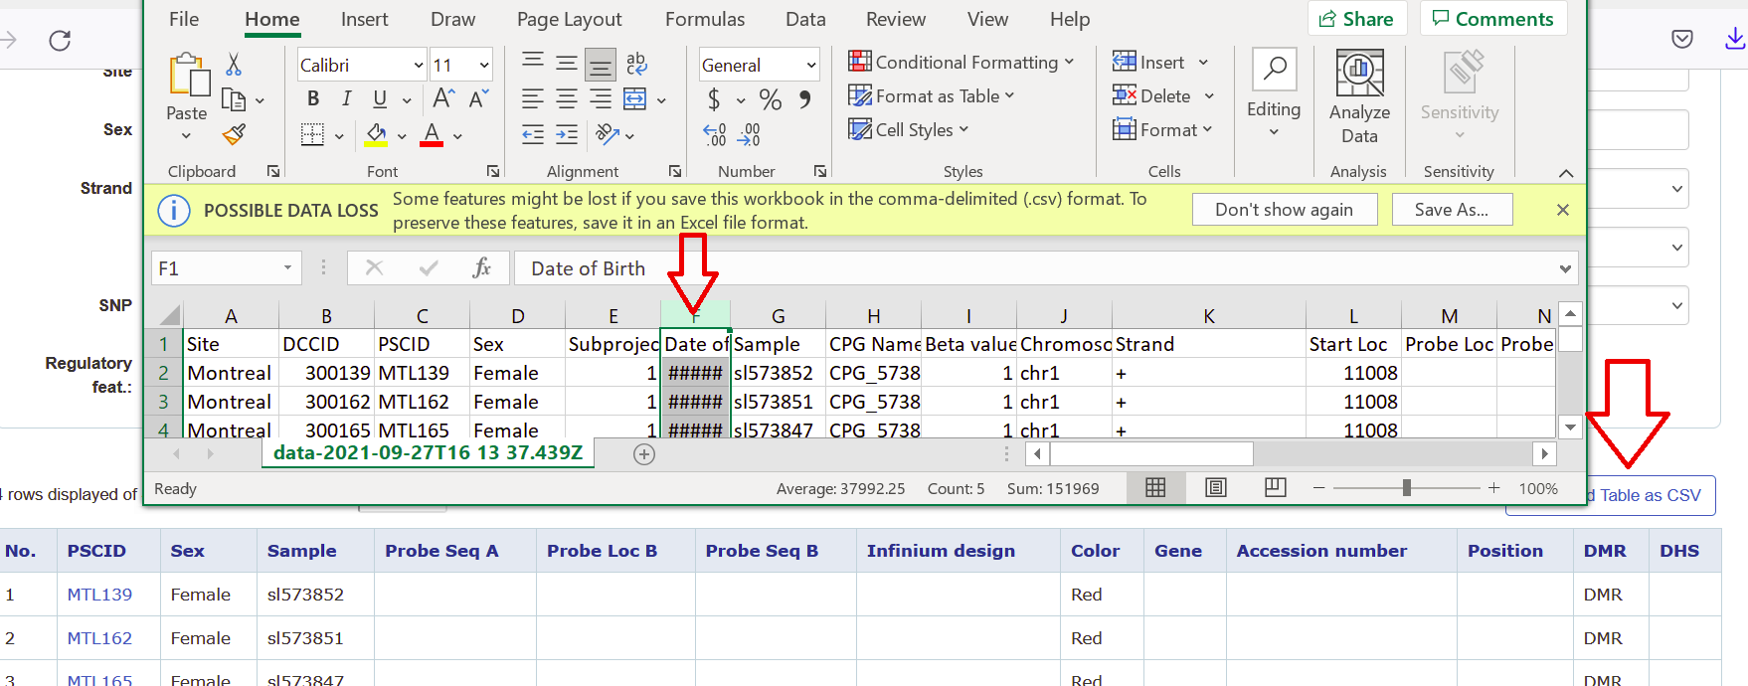
Task: Increase font size with larger A
Action: coord(443,98)
